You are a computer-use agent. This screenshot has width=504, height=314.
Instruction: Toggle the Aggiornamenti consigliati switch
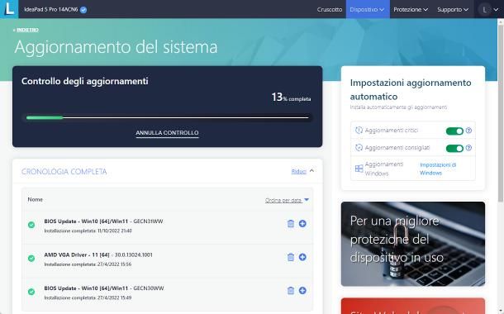point(454,148)
